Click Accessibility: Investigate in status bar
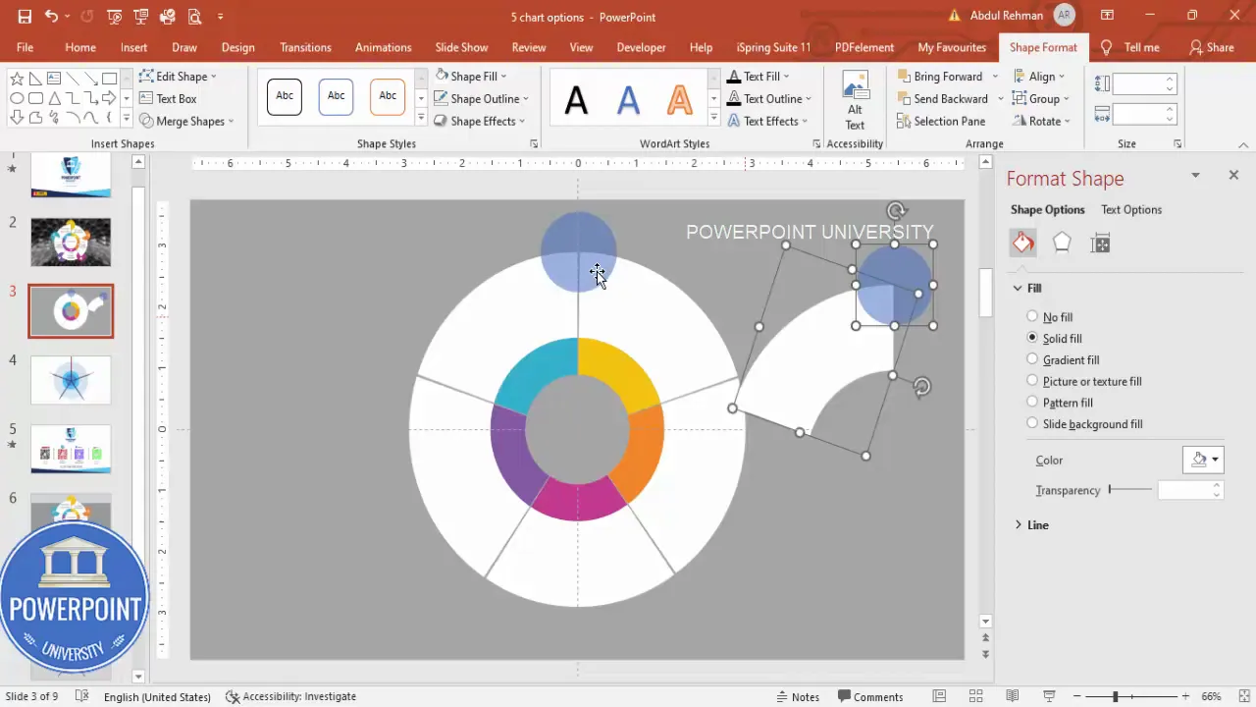 click(x=290, y=696)
